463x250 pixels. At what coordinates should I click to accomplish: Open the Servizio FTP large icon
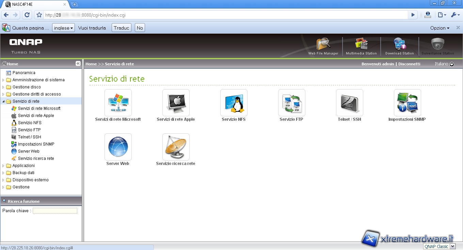(x=291, y=103)
